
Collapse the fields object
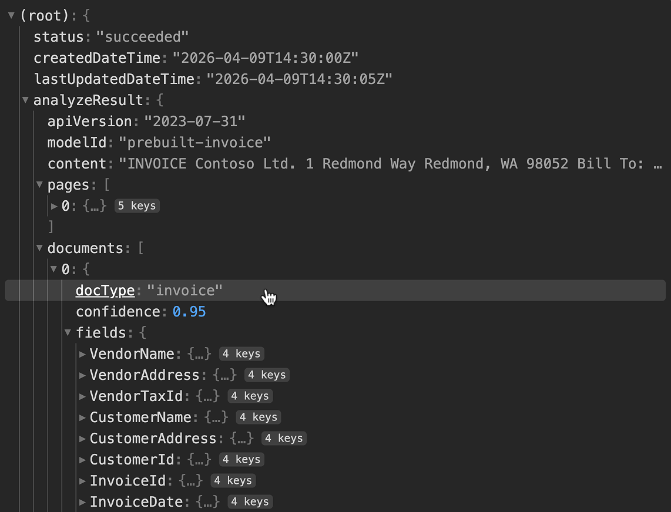pyautogui.click(x=68, y=333)
